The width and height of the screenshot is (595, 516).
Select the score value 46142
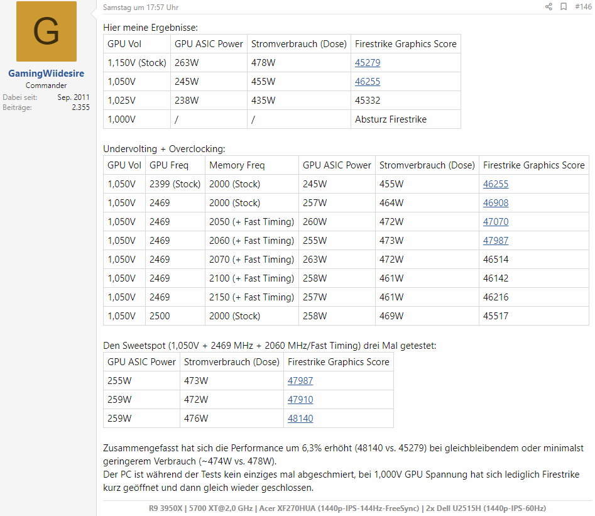point(496,278)
